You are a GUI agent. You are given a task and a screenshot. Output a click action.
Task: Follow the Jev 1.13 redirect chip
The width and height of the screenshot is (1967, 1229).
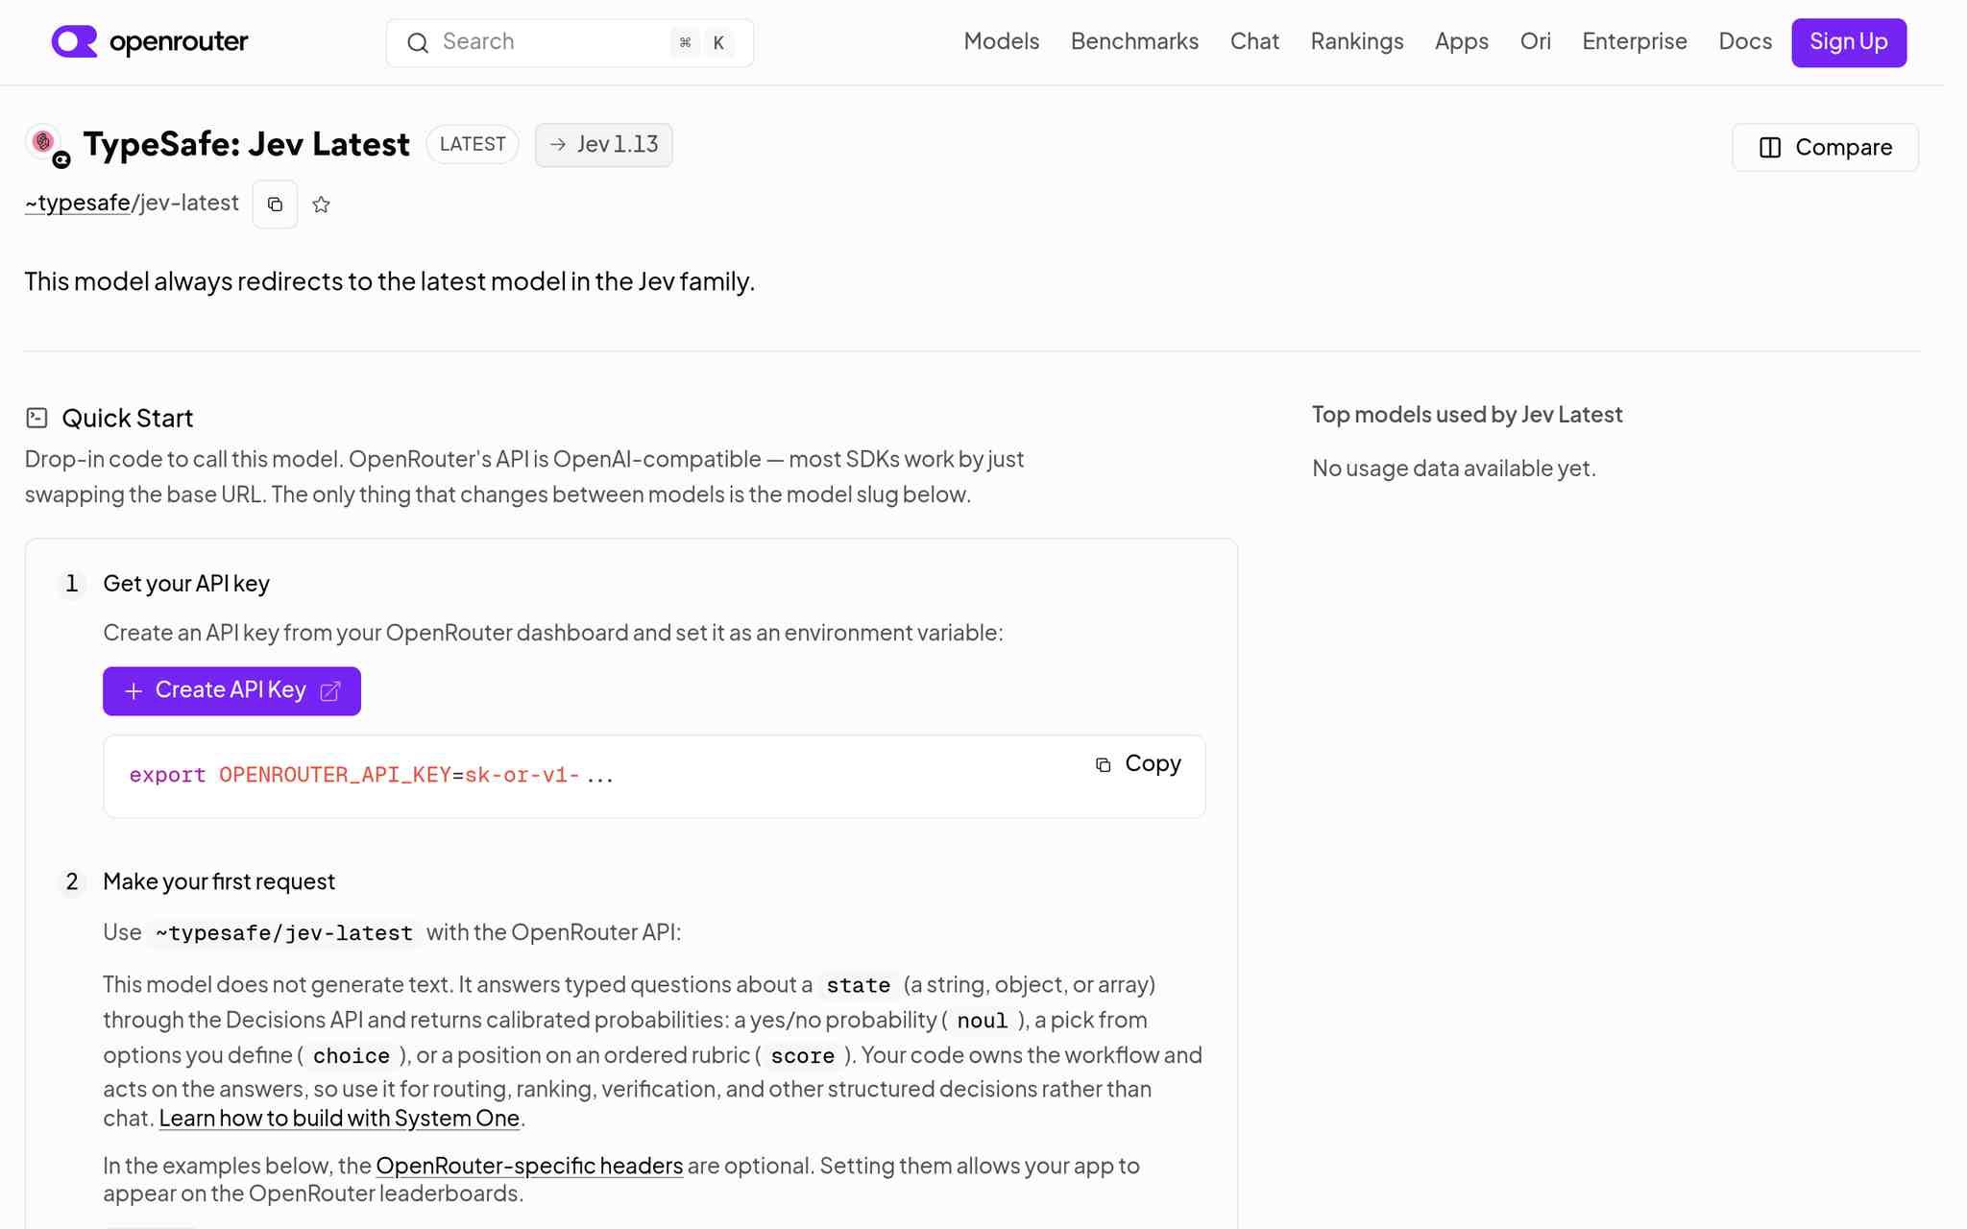(603, 145)
